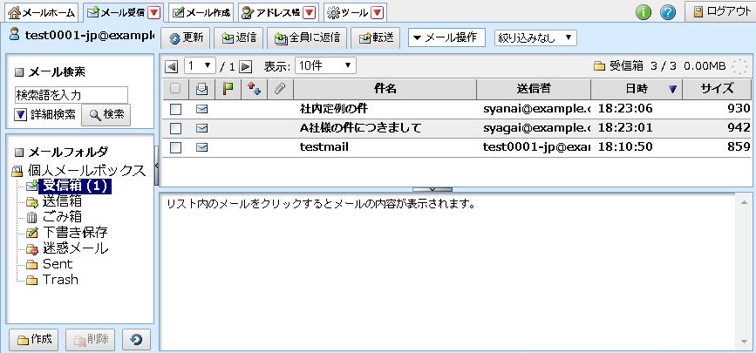Viewport: 756px width, 353px height.
Task: Tick checkbox for A社様の件につきまして mail
Action: tap(176, 128)
